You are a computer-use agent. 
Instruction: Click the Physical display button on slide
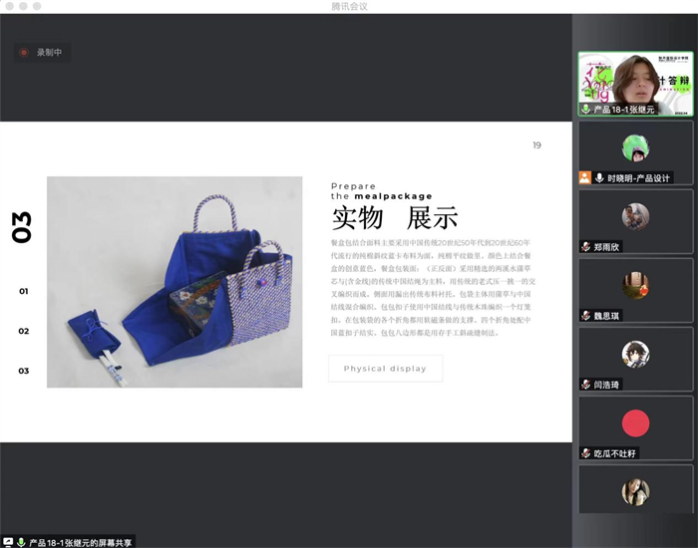(x=386, y=369)
